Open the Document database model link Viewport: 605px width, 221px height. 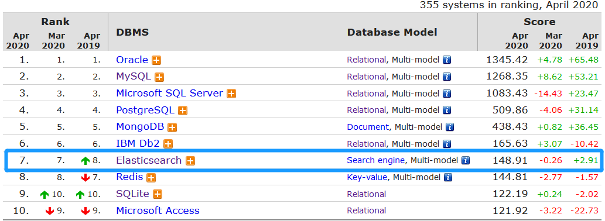pos(368,127)
